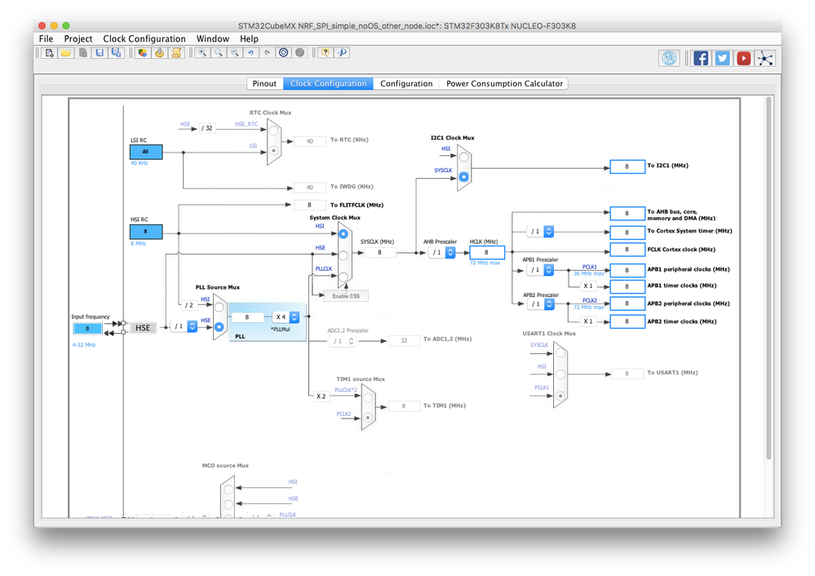Click the Enable CSS button
This screenshot has width=815, height=576.
[346, 296]
